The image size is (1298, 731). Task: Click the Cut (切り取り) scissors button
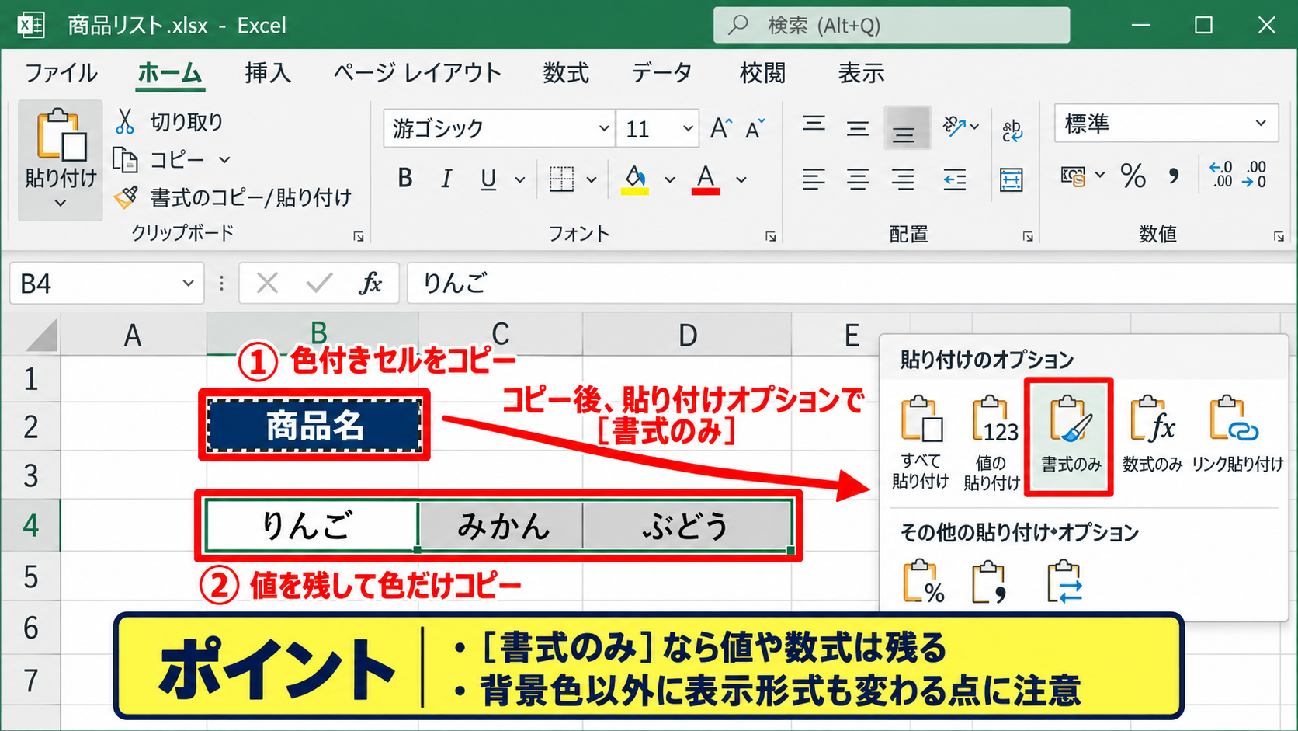coord(170,122)
